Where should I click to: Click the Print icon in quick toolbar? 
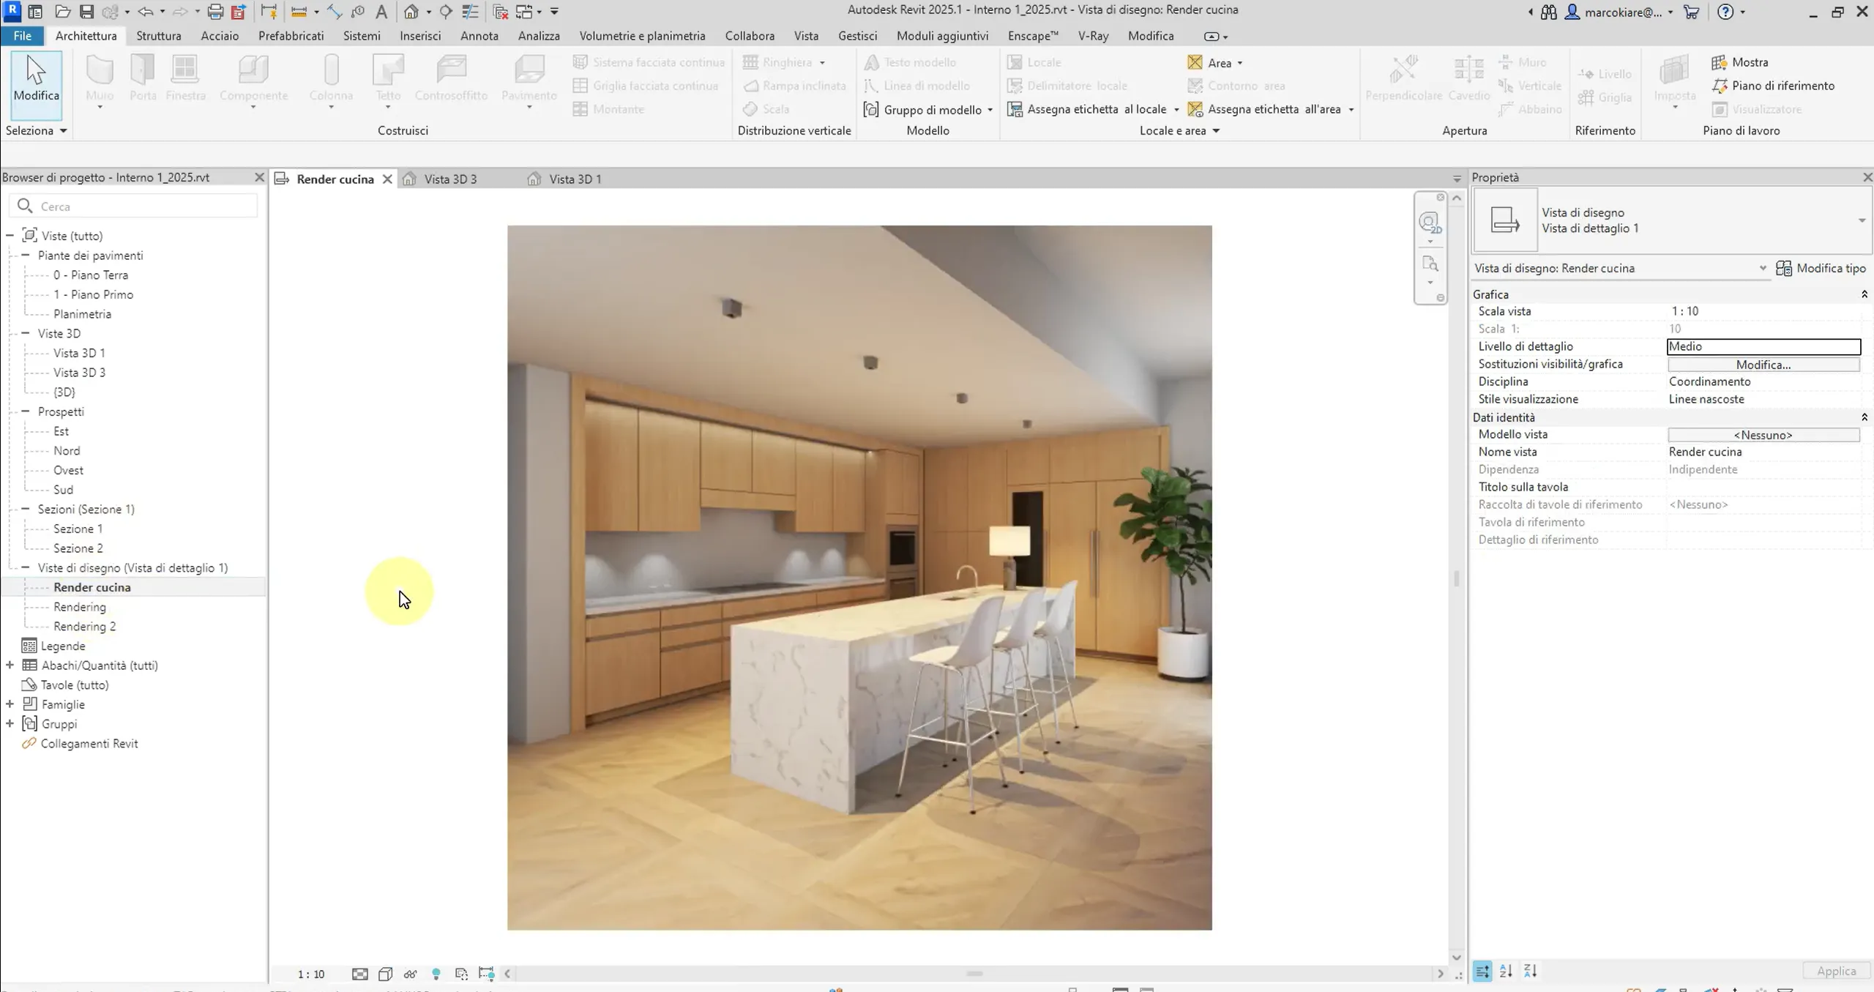[x=215, y=12]
